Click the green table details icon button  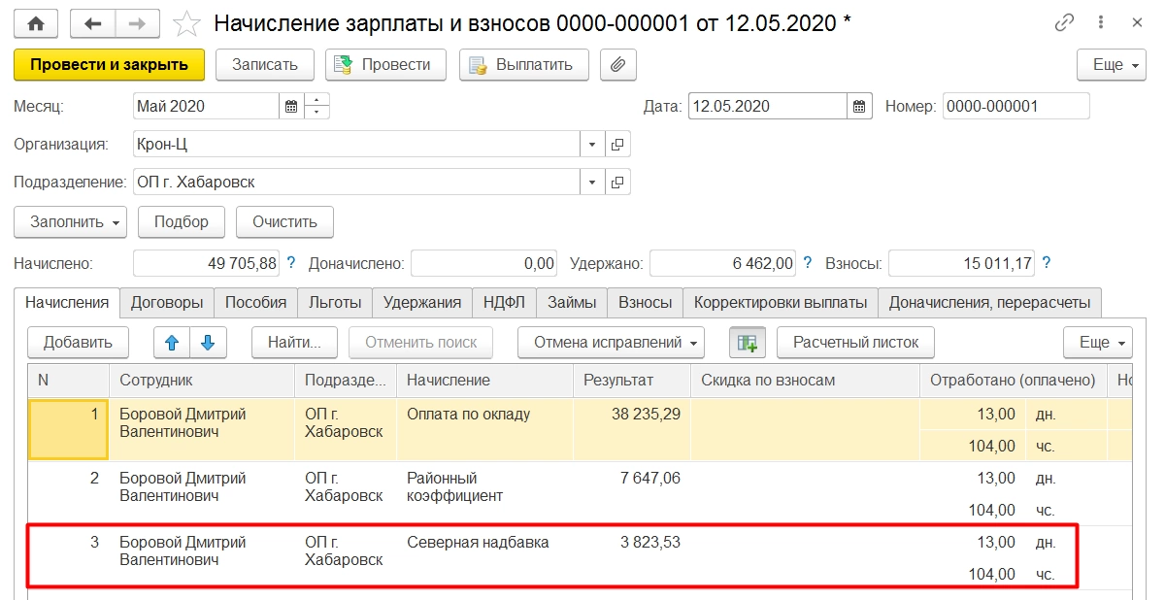point(748,342)
